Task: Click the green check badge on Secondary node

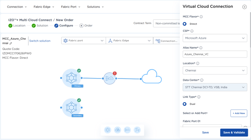Action: [79, 100]
